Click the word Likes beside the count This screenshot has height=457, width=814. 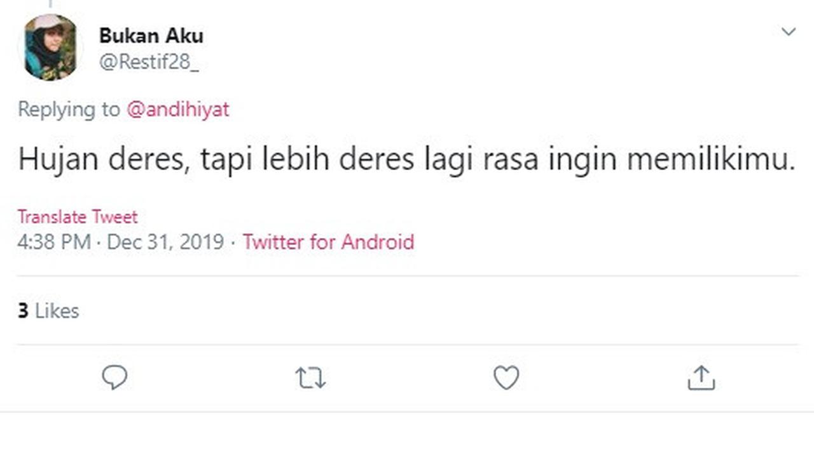point(57,311)
